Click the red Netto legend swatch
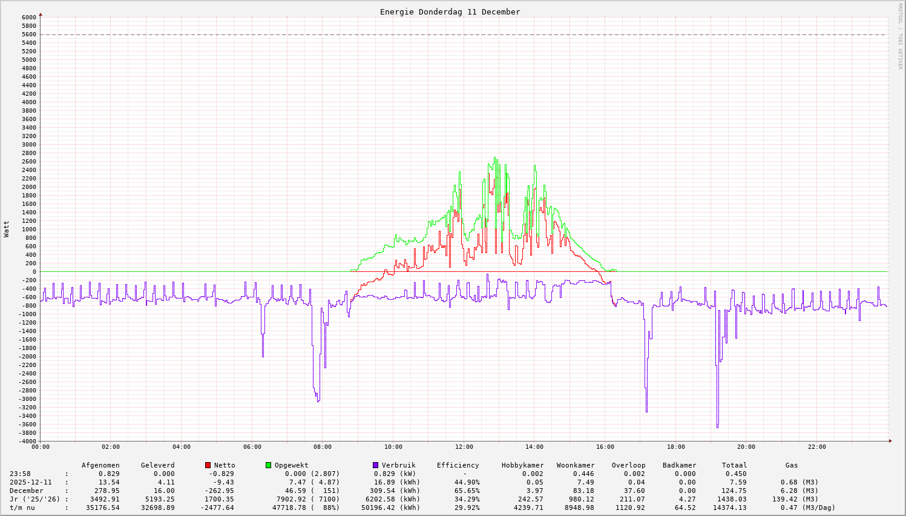The width and height of the screenshot is (906, 516). pos(208,465)
